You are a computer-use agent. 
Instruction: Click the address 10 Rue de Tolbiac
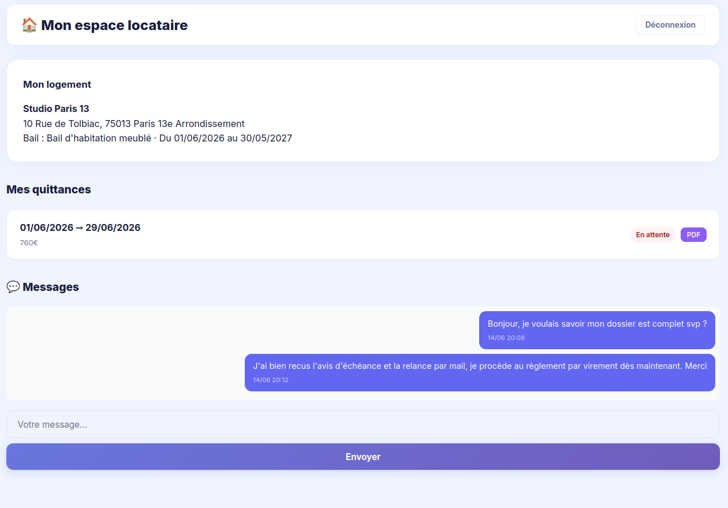point(134,124)
